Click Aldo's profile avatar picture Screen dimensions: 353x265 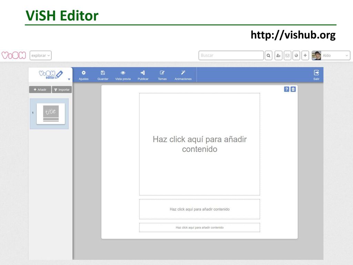click(x=316, y=56)
